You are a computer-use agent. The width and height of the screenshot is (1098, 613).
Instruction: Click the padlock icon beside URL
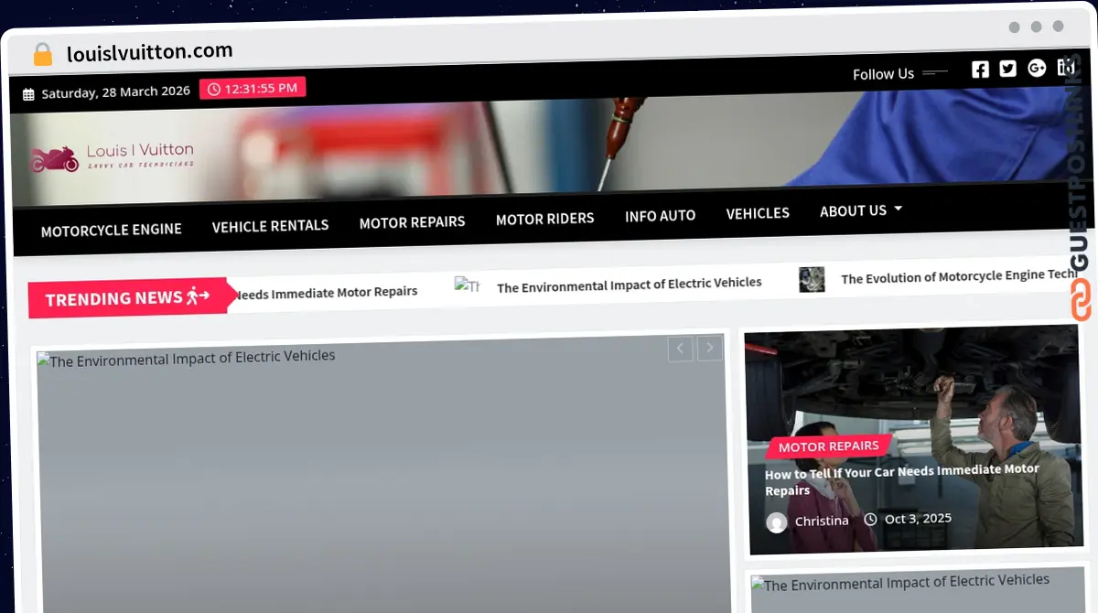pos(43,54)
